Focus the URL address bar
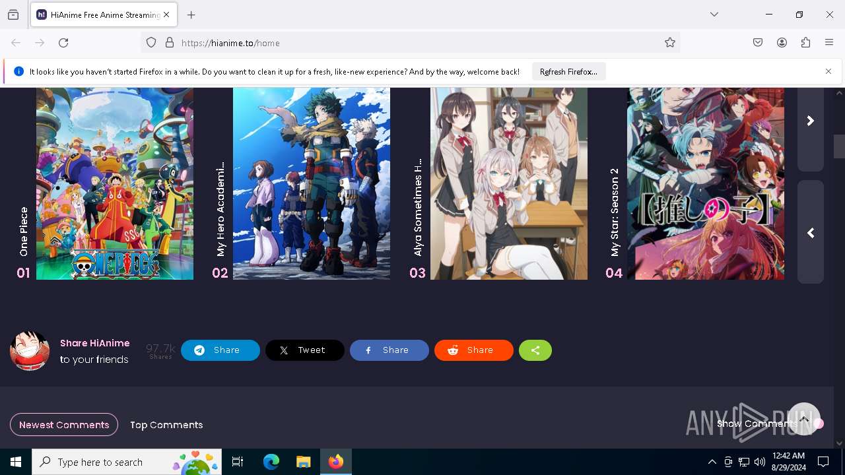 (409, 43)
